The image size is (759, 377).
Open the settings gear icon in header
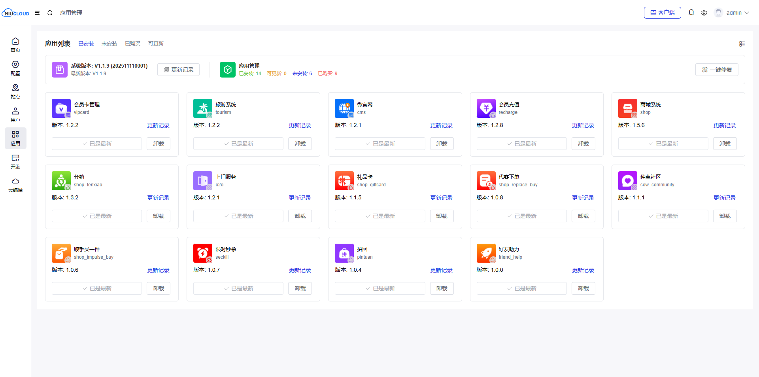click(x=704, y=13)
